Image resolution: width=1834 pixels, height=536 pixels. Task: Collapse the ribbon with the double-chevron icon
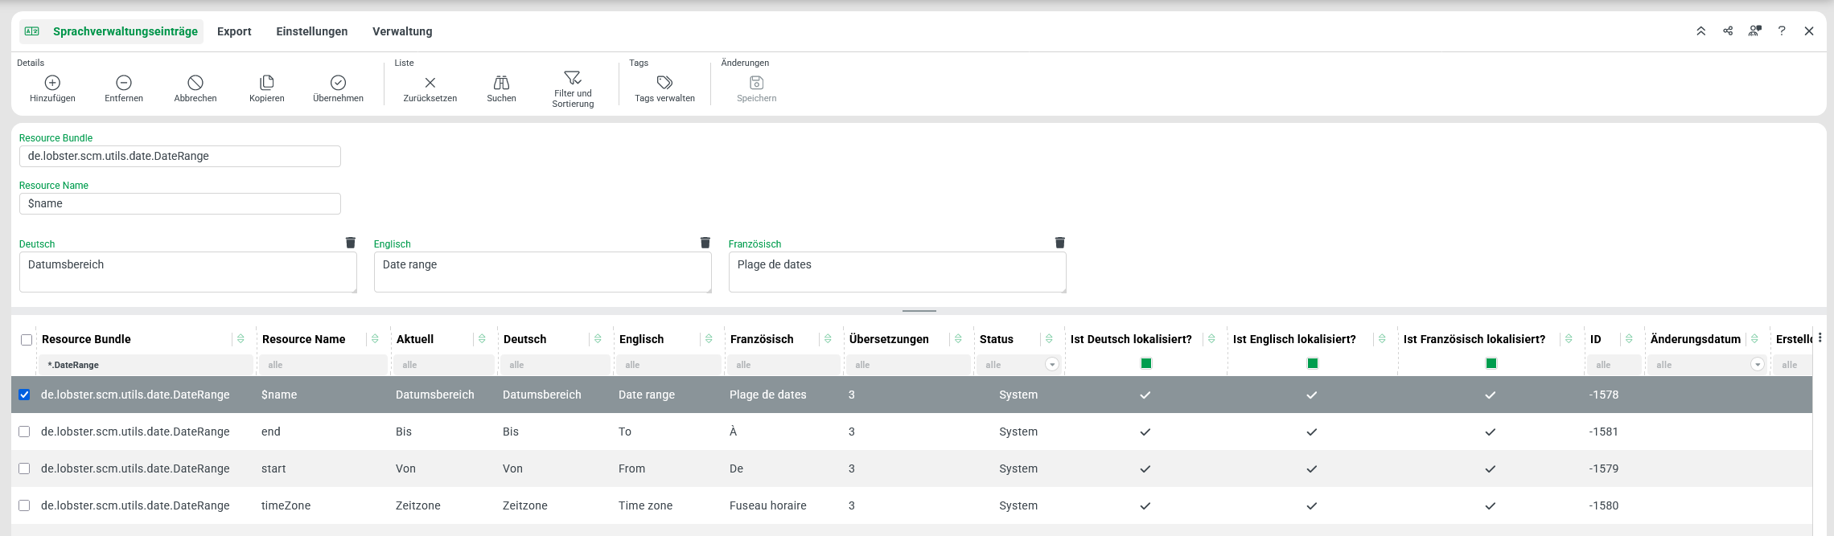coord(1701,31)
